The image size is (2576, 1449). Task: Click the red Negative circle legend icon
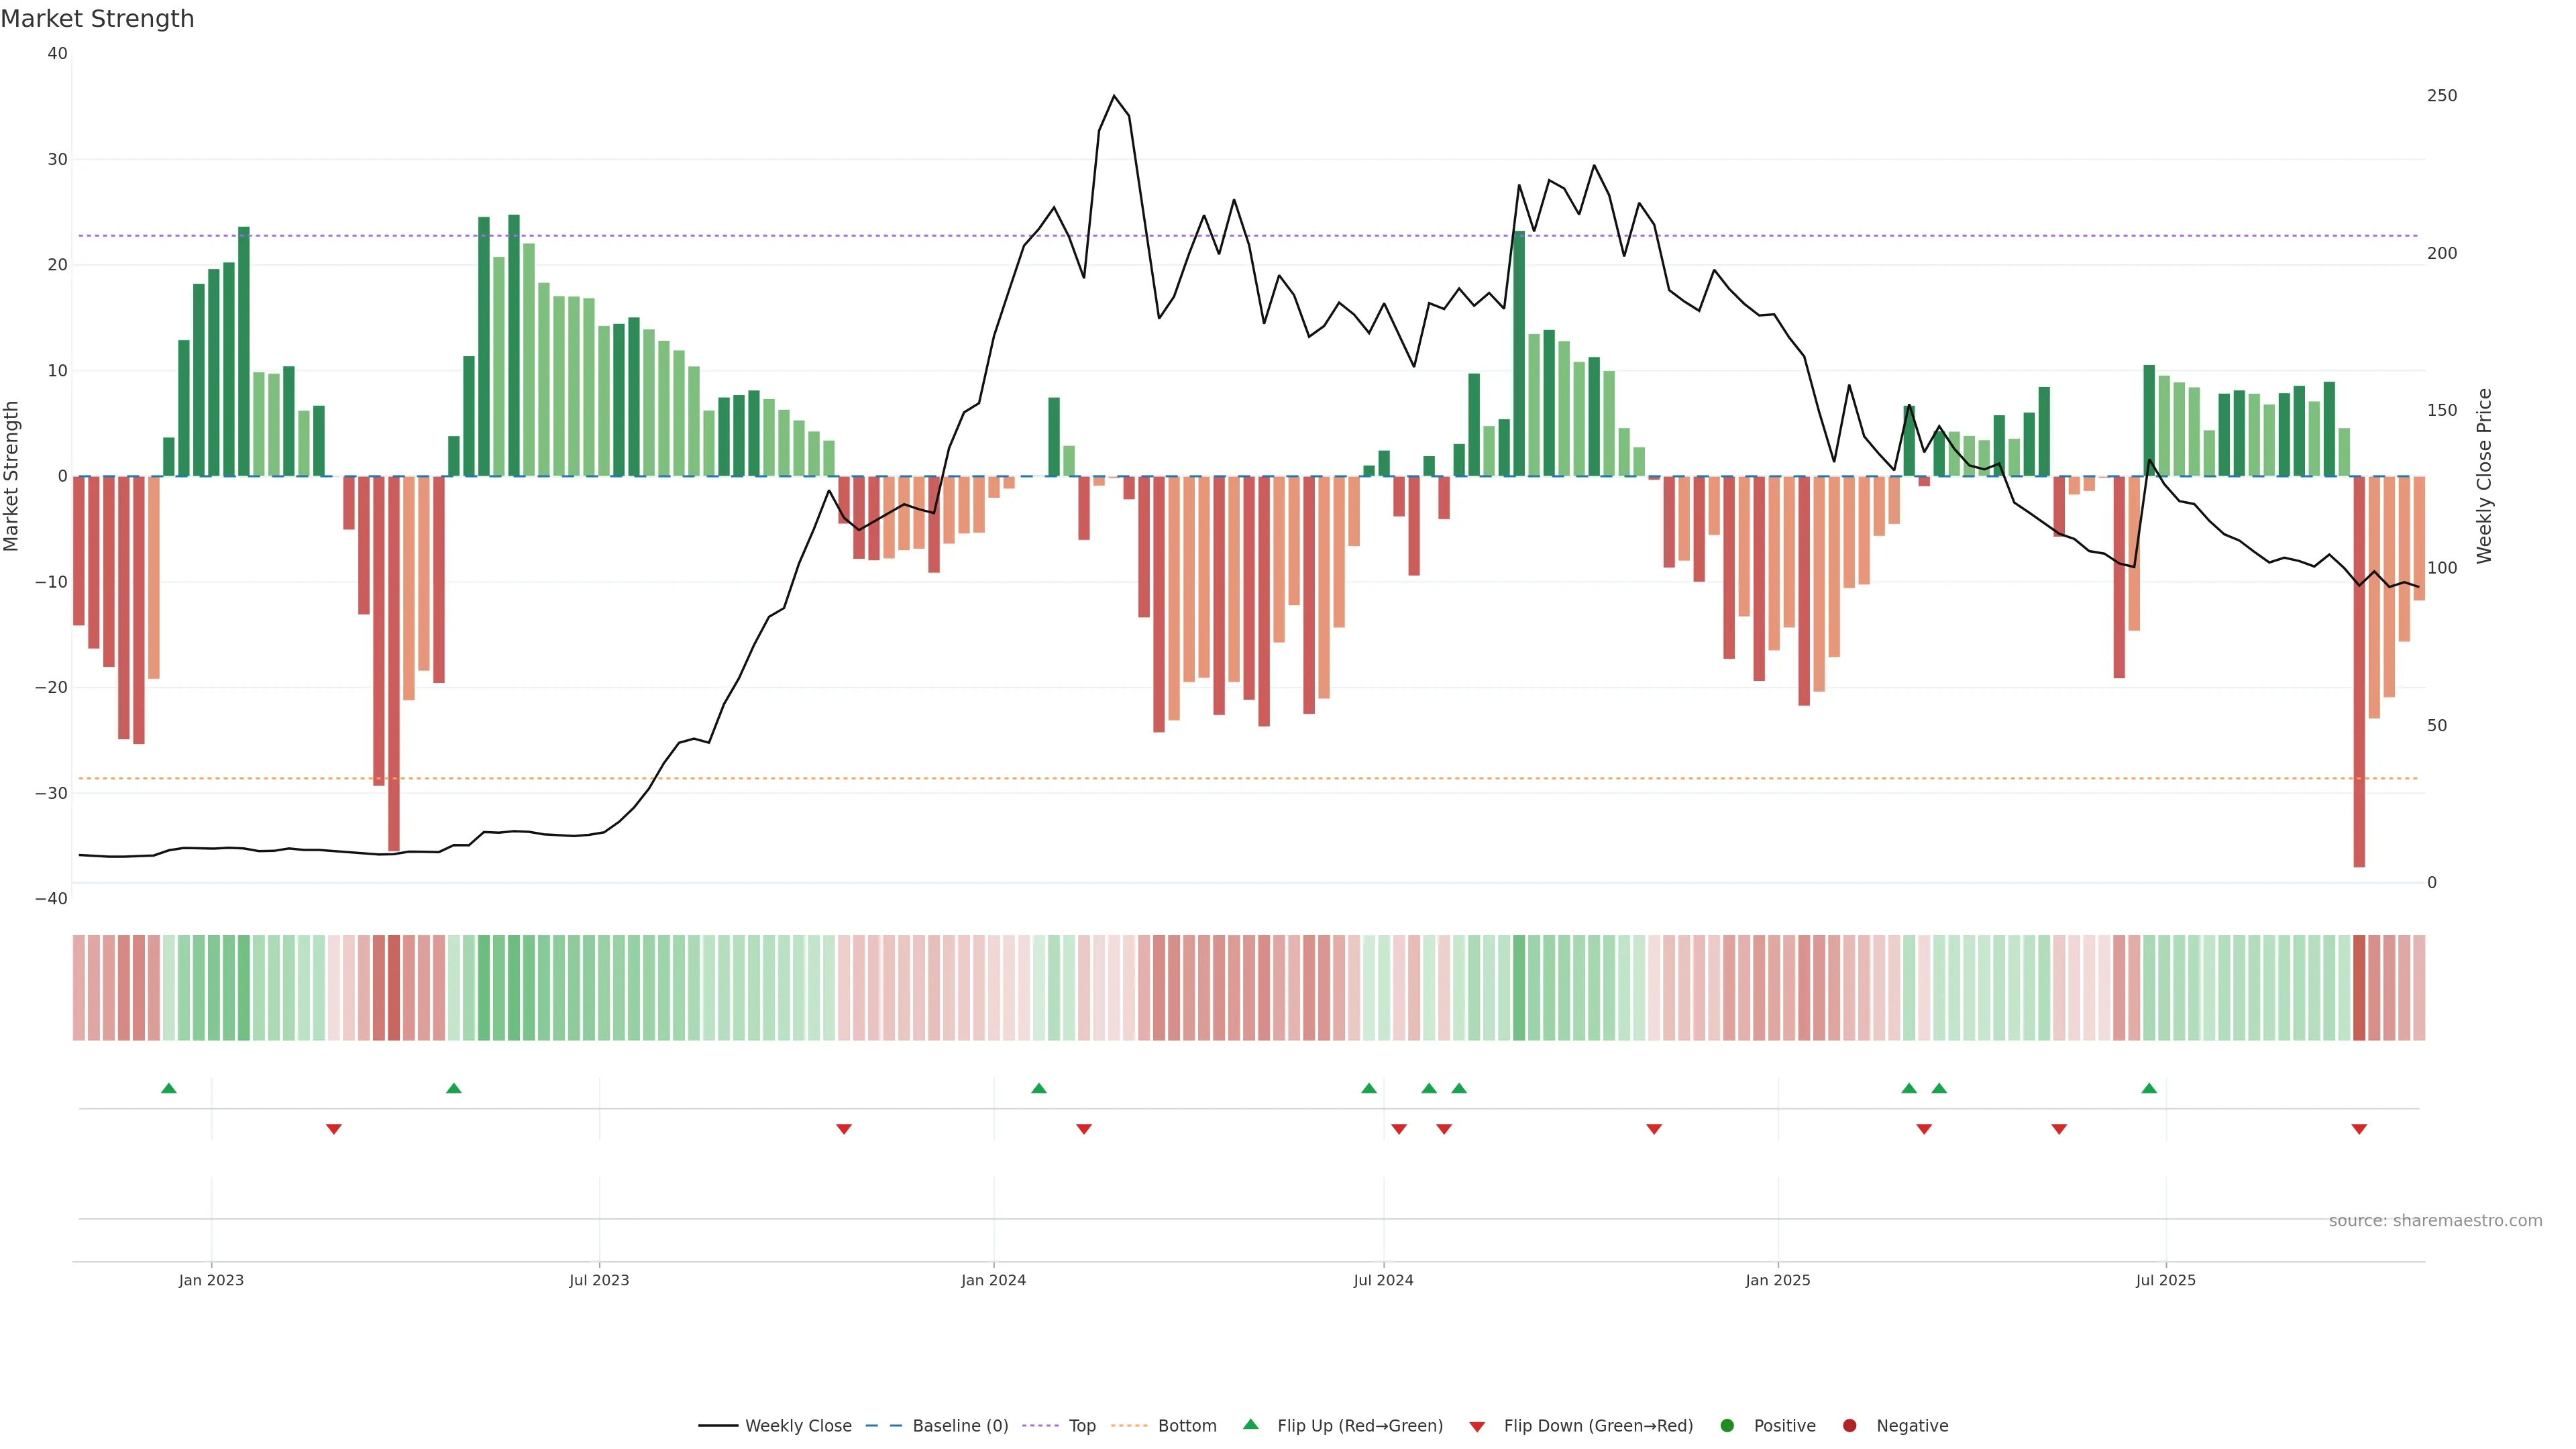[1849, 1425]
